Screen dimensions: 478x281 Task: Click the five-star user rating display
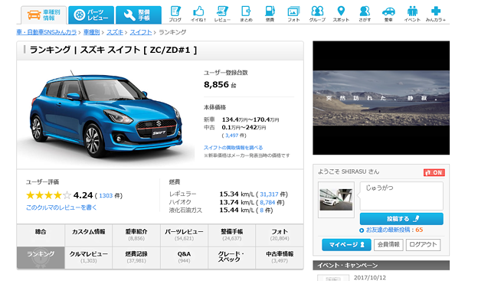48,195
